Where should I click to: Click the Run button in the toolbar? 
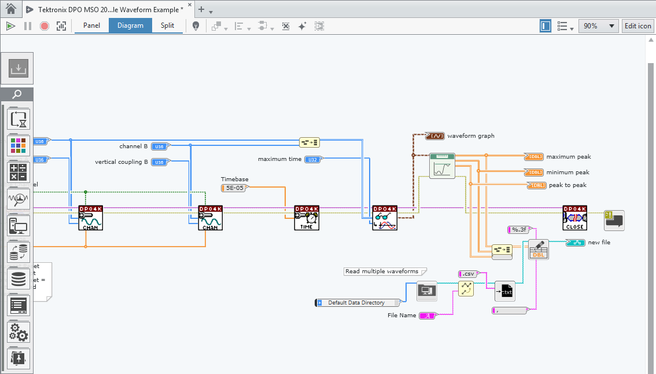pos(10,26)
